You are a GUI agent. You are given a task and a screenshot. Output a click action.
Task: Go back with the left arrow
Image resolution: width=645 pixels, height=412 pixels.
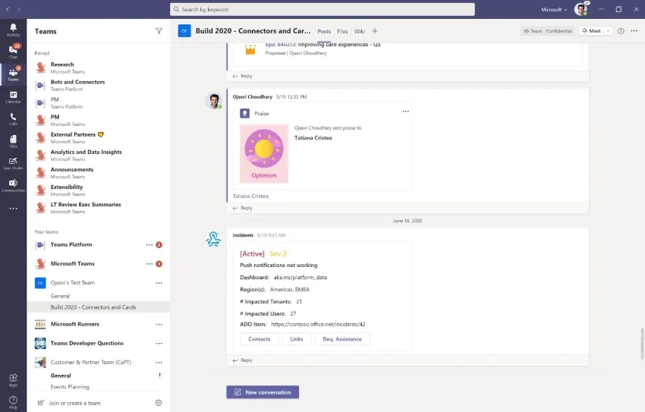8,9
